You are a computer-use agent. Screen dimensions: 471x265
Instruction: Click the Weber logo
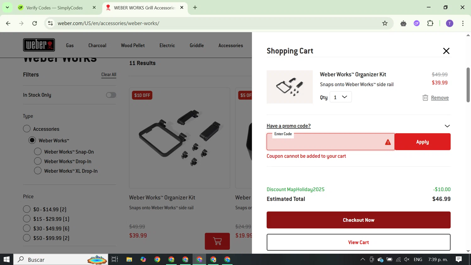(x=39, y=45)
